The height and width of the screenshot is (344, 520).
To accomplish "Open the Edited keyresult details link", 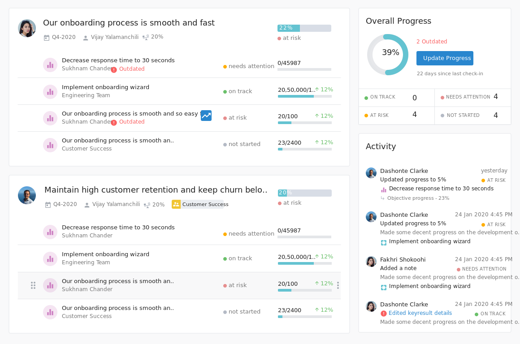I will (x=420, y=313).
